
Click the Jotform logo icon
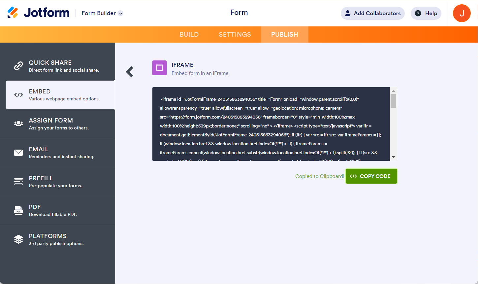tap(13, 13)
